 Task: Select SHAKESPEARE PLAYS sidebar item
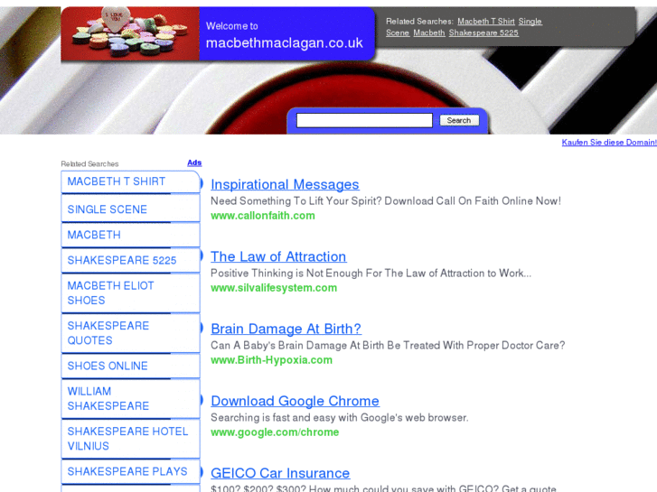click(130, 471)
